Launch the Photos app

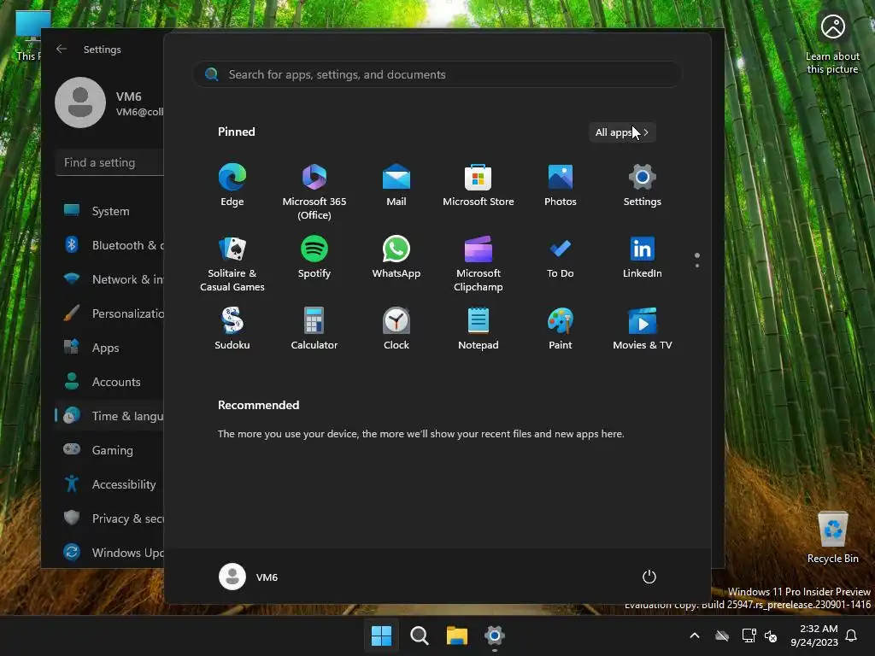(561, 185)
